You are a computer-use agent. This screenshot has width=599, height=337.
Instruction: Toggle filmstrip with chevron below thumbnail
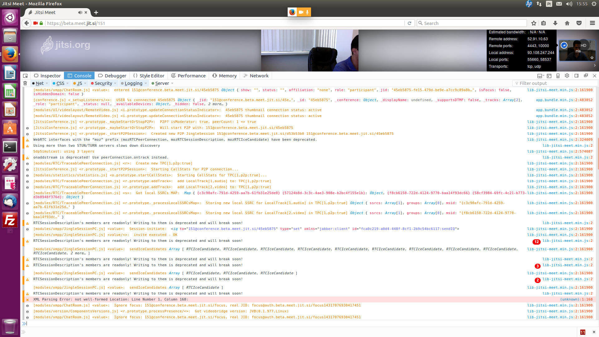click(x=595, y=65)
